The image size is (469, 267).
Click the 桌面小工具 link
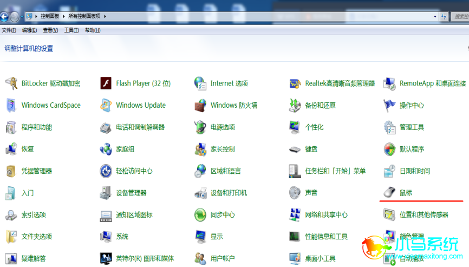click(320, 258)
